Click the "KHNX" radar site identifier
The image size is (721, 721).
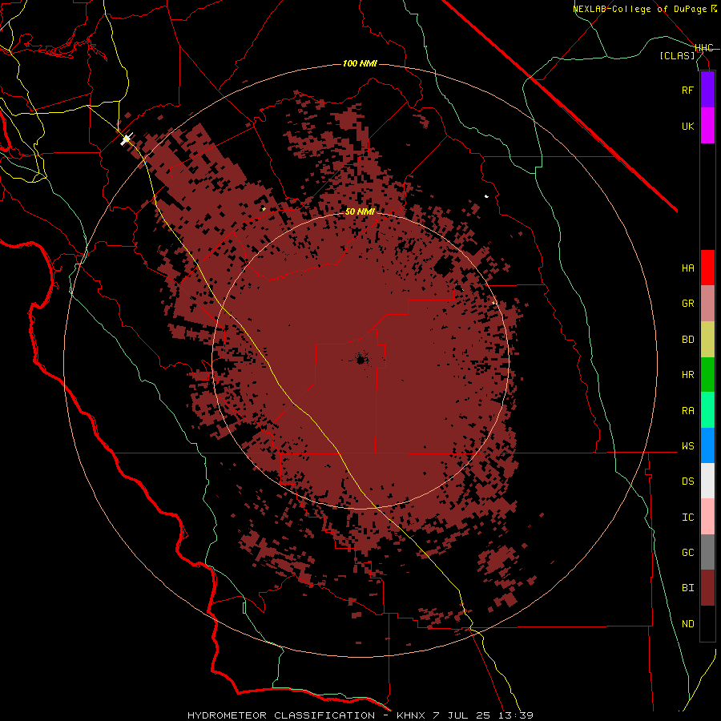pos(411,715)
